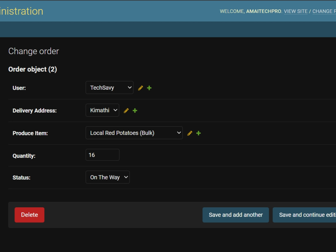Open the View Site link
336x252 pixels.
(296, 11)
